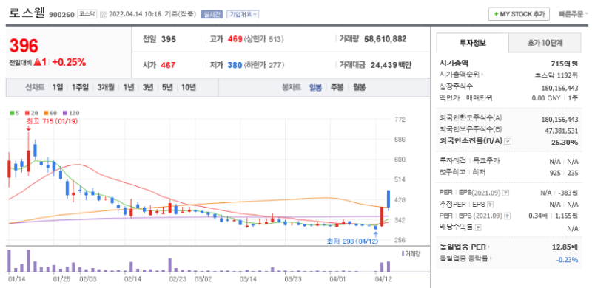Select the 5년 line chart period

(x=167, y=87)
